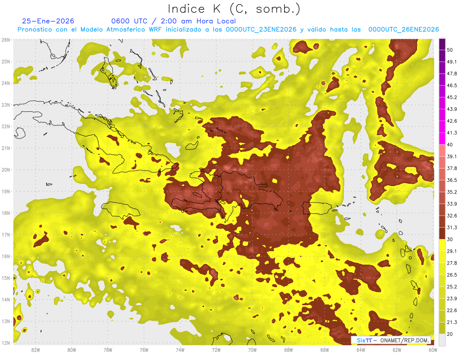Click the longitude axis label '62W'
The image size is (460, 355).
click(x=397, y=350)
